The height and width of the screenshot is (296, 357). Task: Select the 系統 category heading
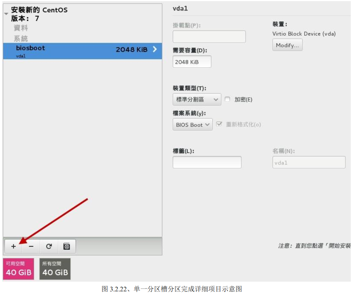coord(21,38)
